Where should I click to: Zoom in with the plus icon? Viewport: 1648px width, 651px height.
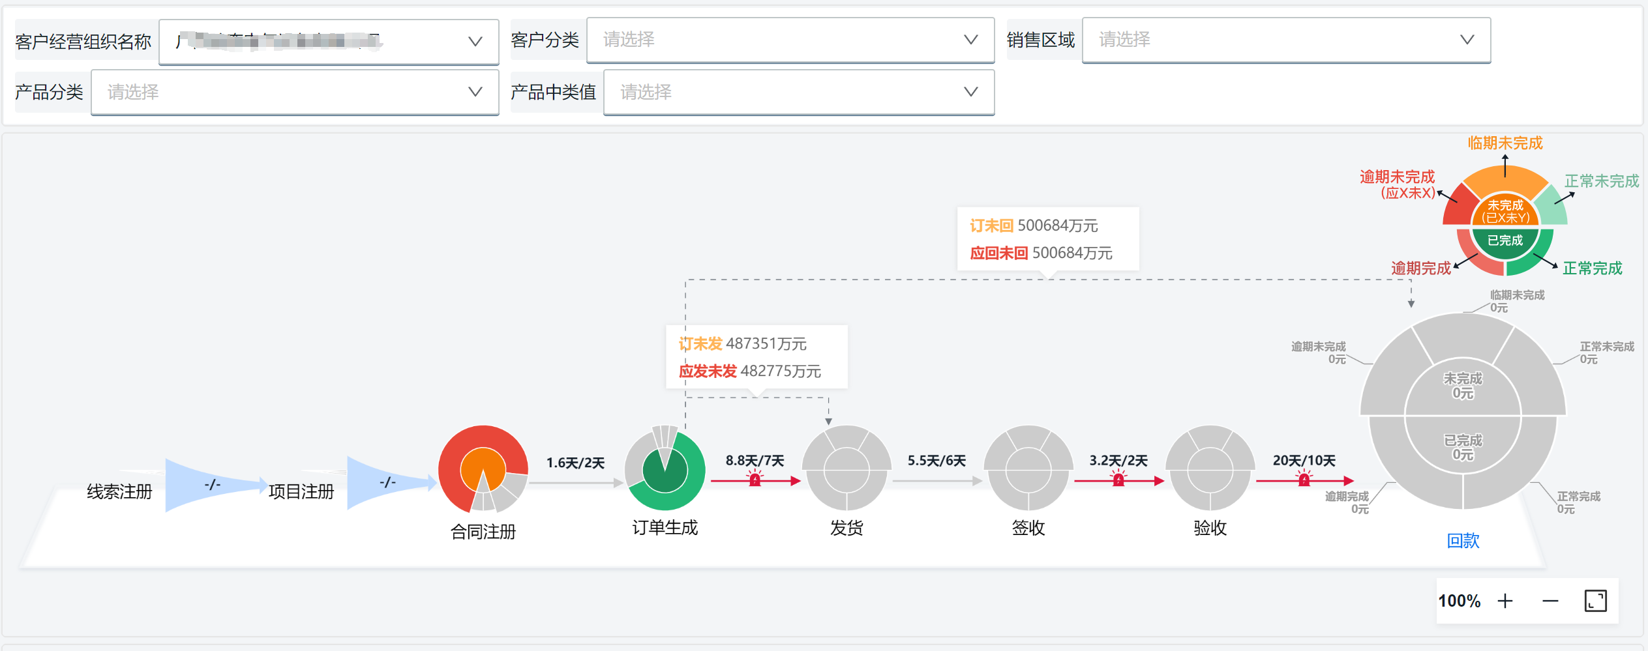(1505, 600)
